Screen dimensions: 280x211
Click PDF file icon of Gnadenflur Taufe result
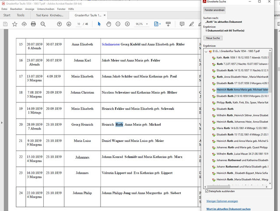point(210,52)
